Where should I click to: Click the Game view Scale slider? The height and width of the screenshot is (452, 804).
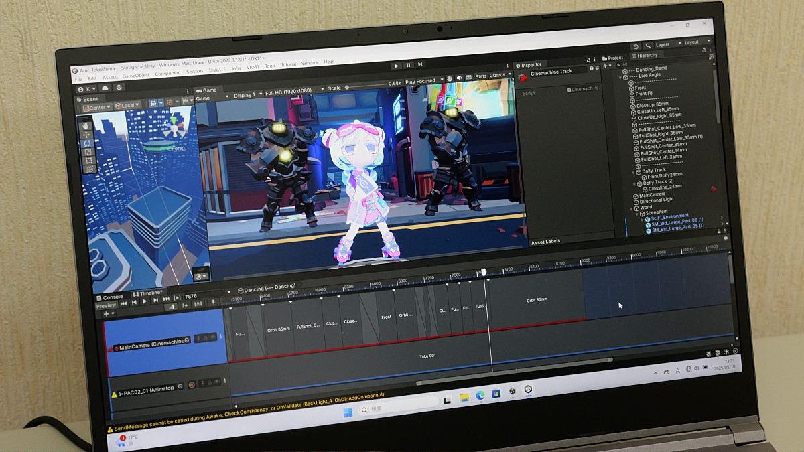click(365, 87)
